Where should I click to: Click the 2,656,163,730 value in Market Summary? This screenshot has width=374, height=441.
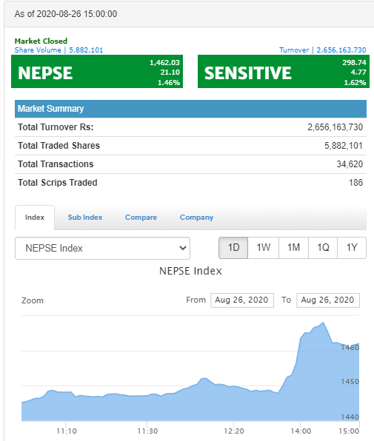[x=335, y=127]
